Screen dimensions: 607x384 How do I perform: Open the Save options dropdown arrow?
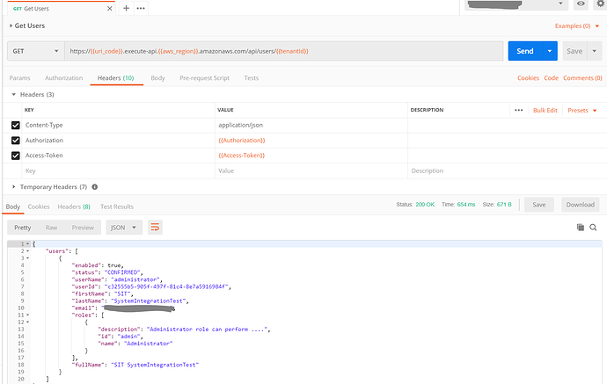click(594, 51)
